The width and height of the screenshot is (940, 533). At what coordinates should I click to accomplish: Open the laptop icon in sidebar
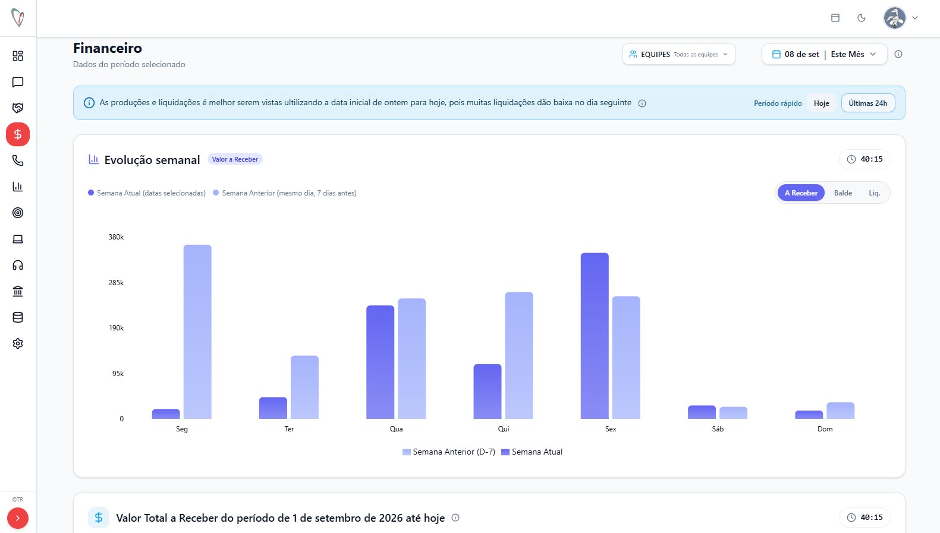click(x=18, y=239)
